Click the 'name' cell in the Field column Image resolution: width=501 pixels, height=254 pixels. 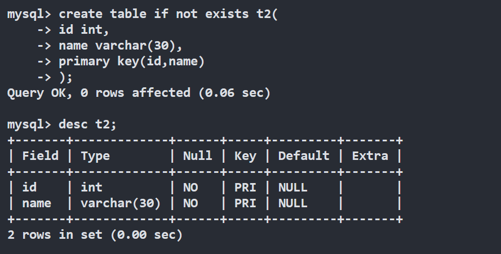[x=37, y=203]
